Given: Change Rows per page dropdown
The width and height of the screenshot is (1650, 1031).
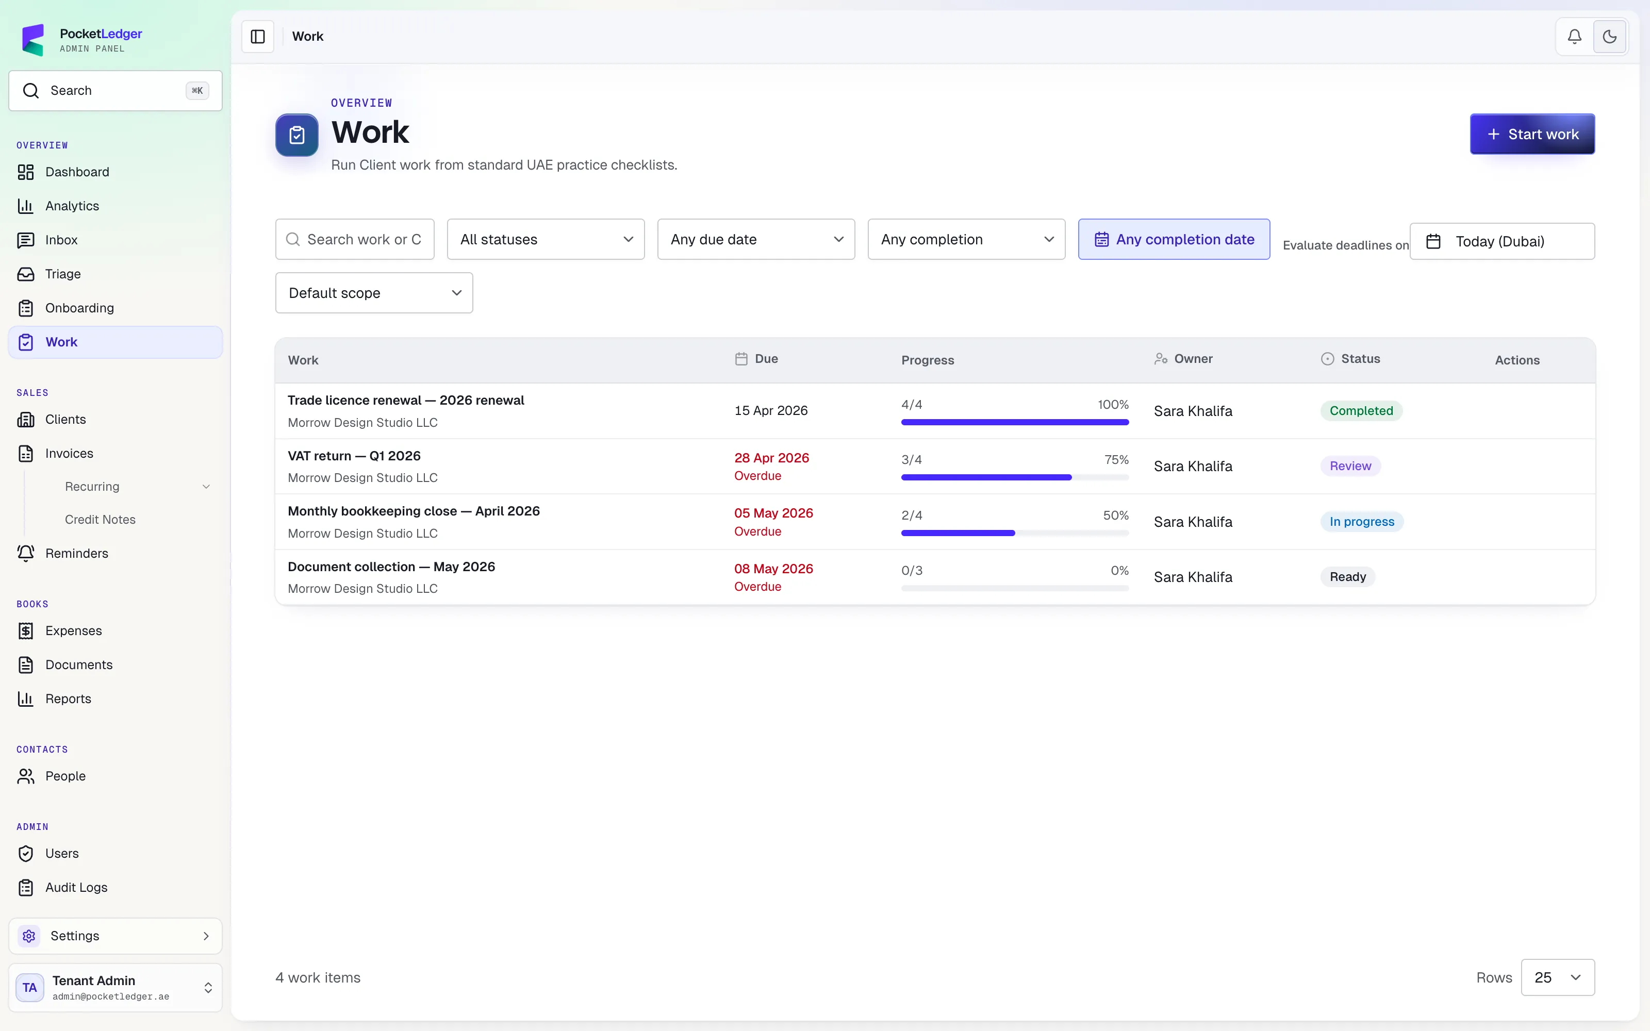Looking at the screenshot, I should coord(1557,977).
